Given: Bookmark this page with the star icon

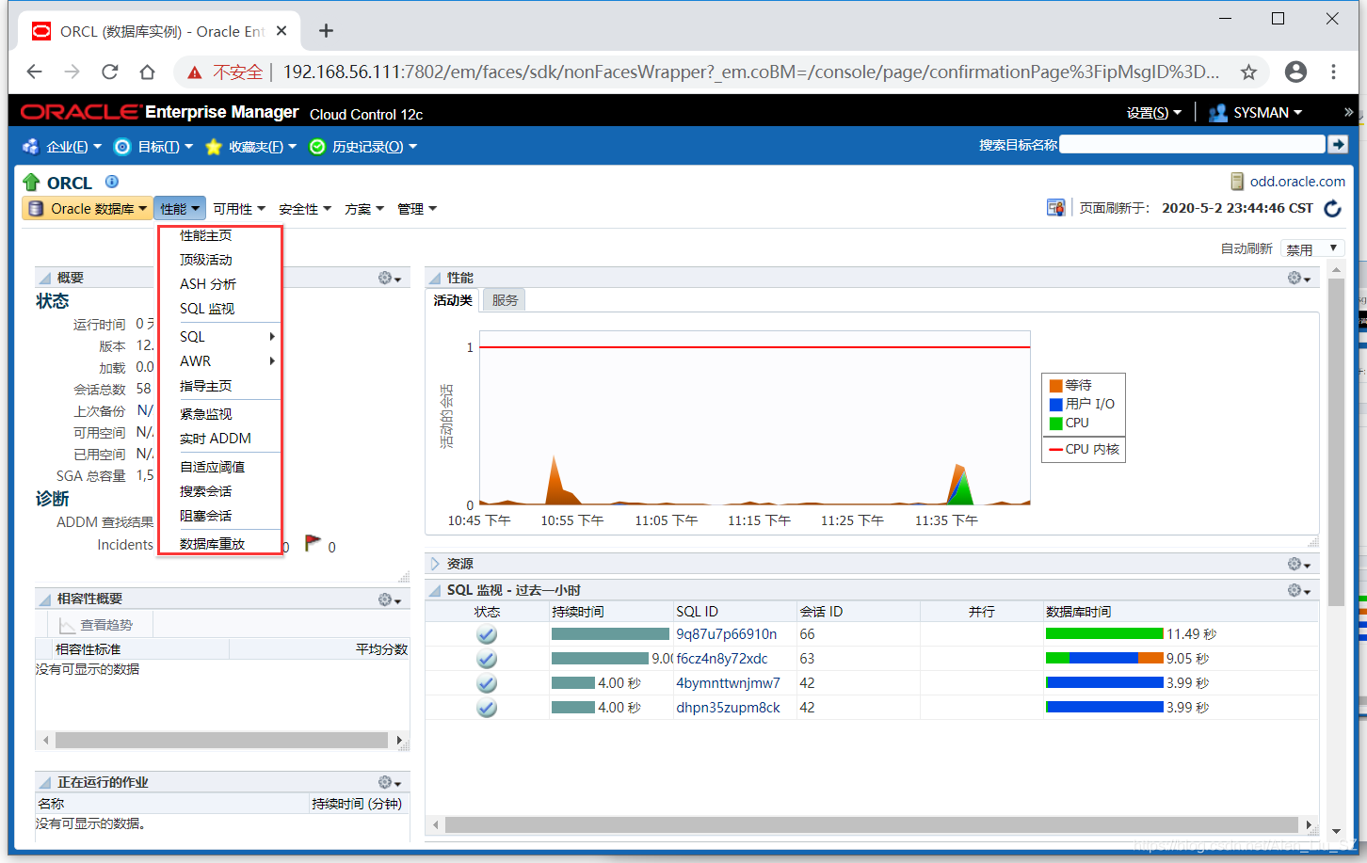Looking at the screenshot, I should [1248, 72].
